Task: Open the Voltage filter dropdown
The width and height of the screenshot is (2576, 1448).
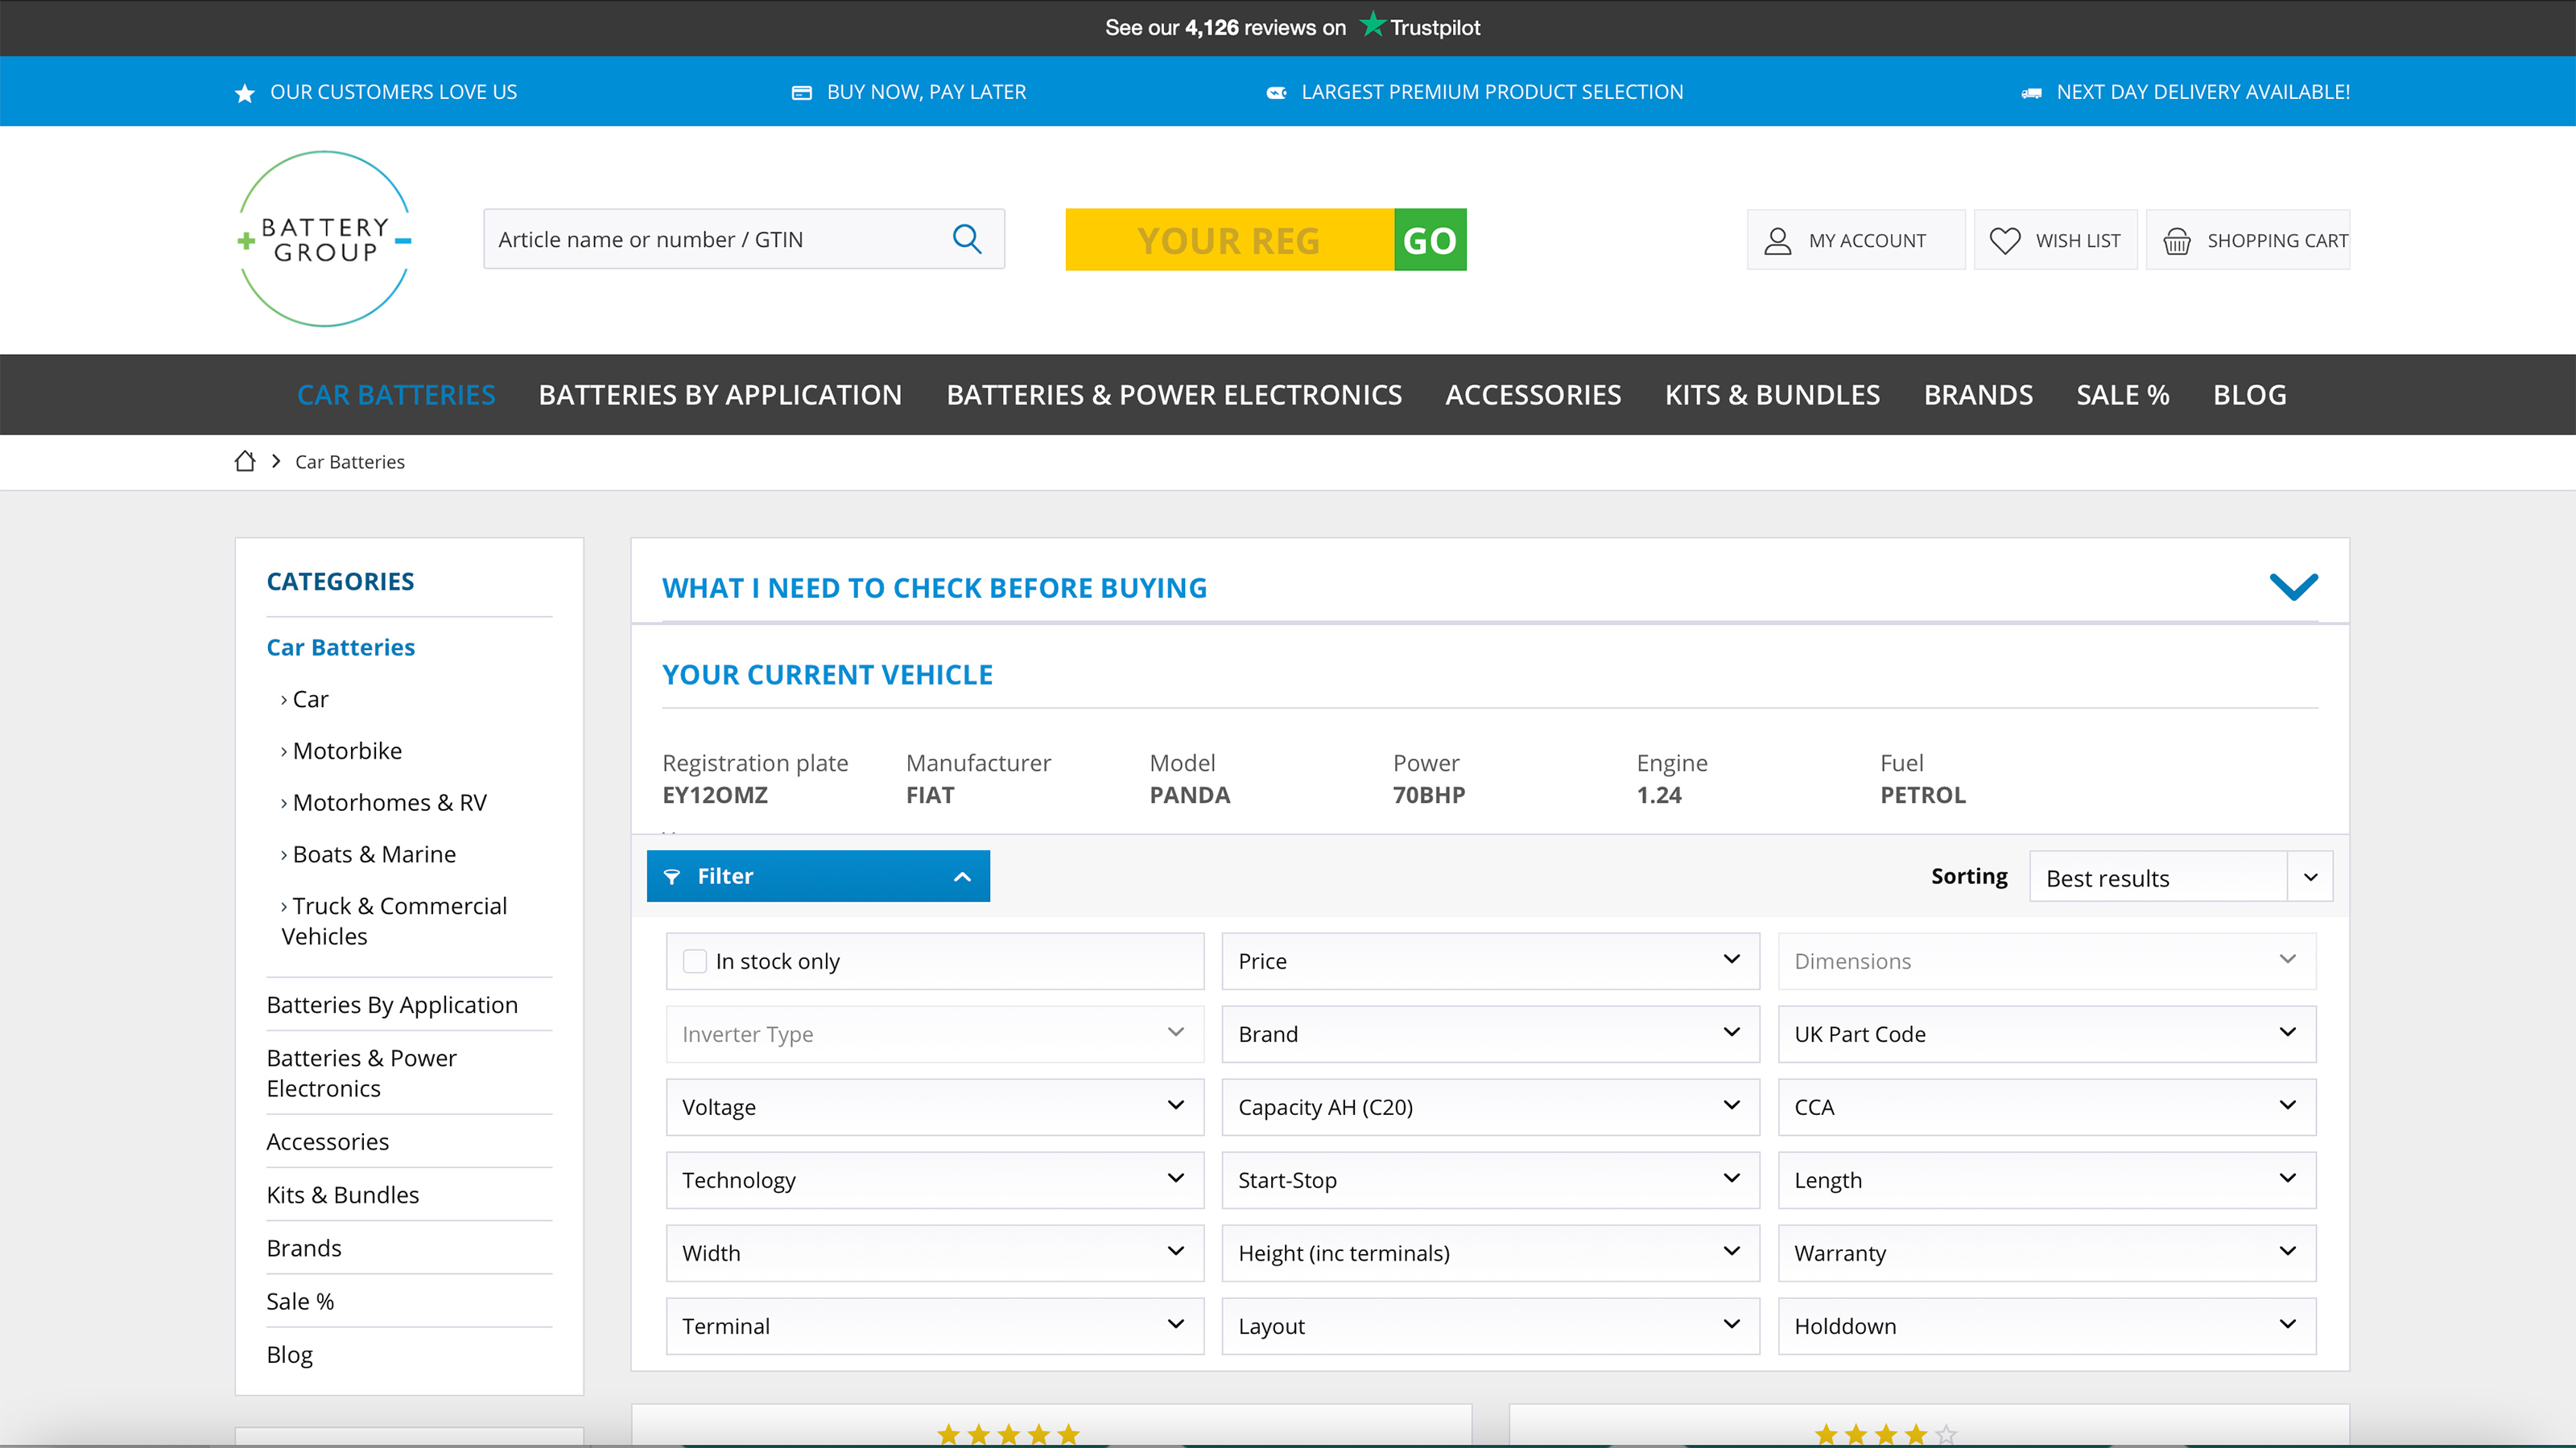Action: coord(934,1106)
